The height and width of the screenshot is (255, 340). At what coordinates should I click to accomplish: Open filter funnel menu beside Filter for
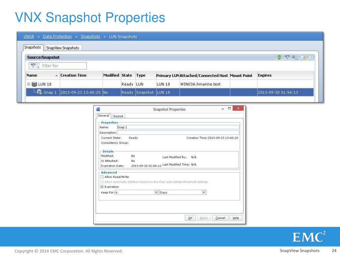click(x=34, y=66)
